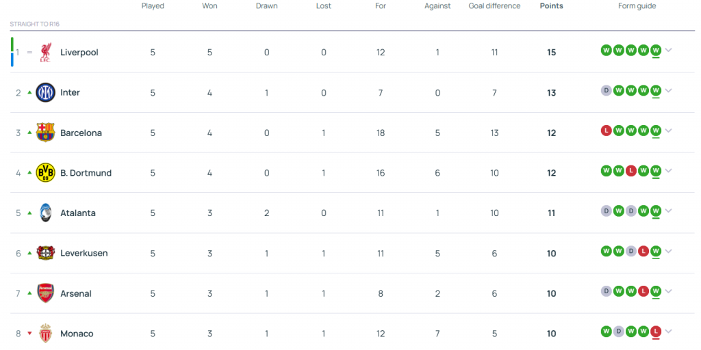Viewport: 701px width, 350px height.
Task: Click the Monaco club crest
Action: coord(46,334)
